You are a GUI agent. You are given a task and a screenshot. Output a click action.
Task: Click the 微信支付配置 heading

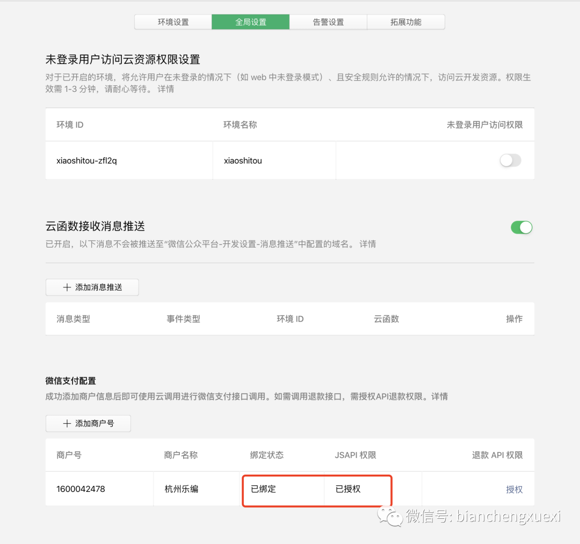pos(71,381)
